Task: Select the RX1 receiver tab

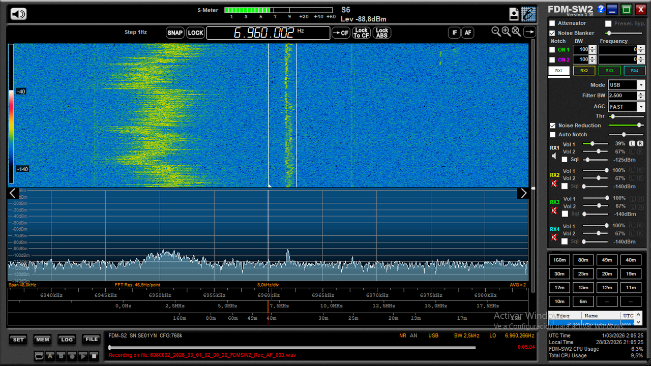Action: (559, 71)
